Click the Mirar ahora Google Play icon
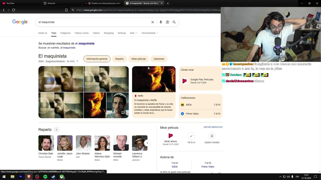The height and width of the screenshot is (180, 321). [x=171, y=136]
